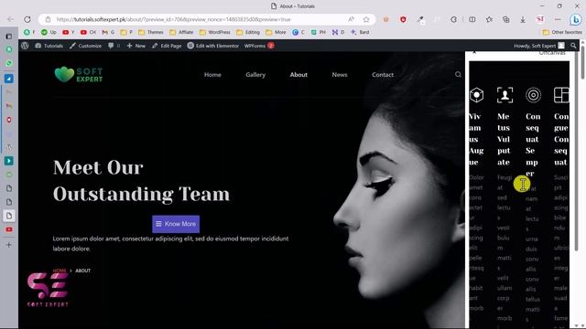The height and width of the screenshot is (329, 586).
Task: Click the HOME breadcrumb link
Action: point(60,271)
